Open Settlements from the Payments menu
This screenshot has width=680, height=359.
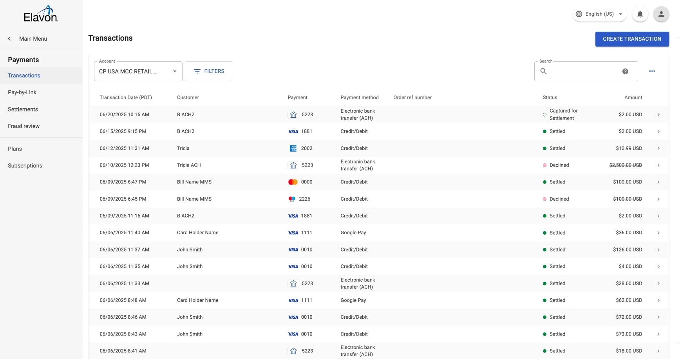pos(23,109)
